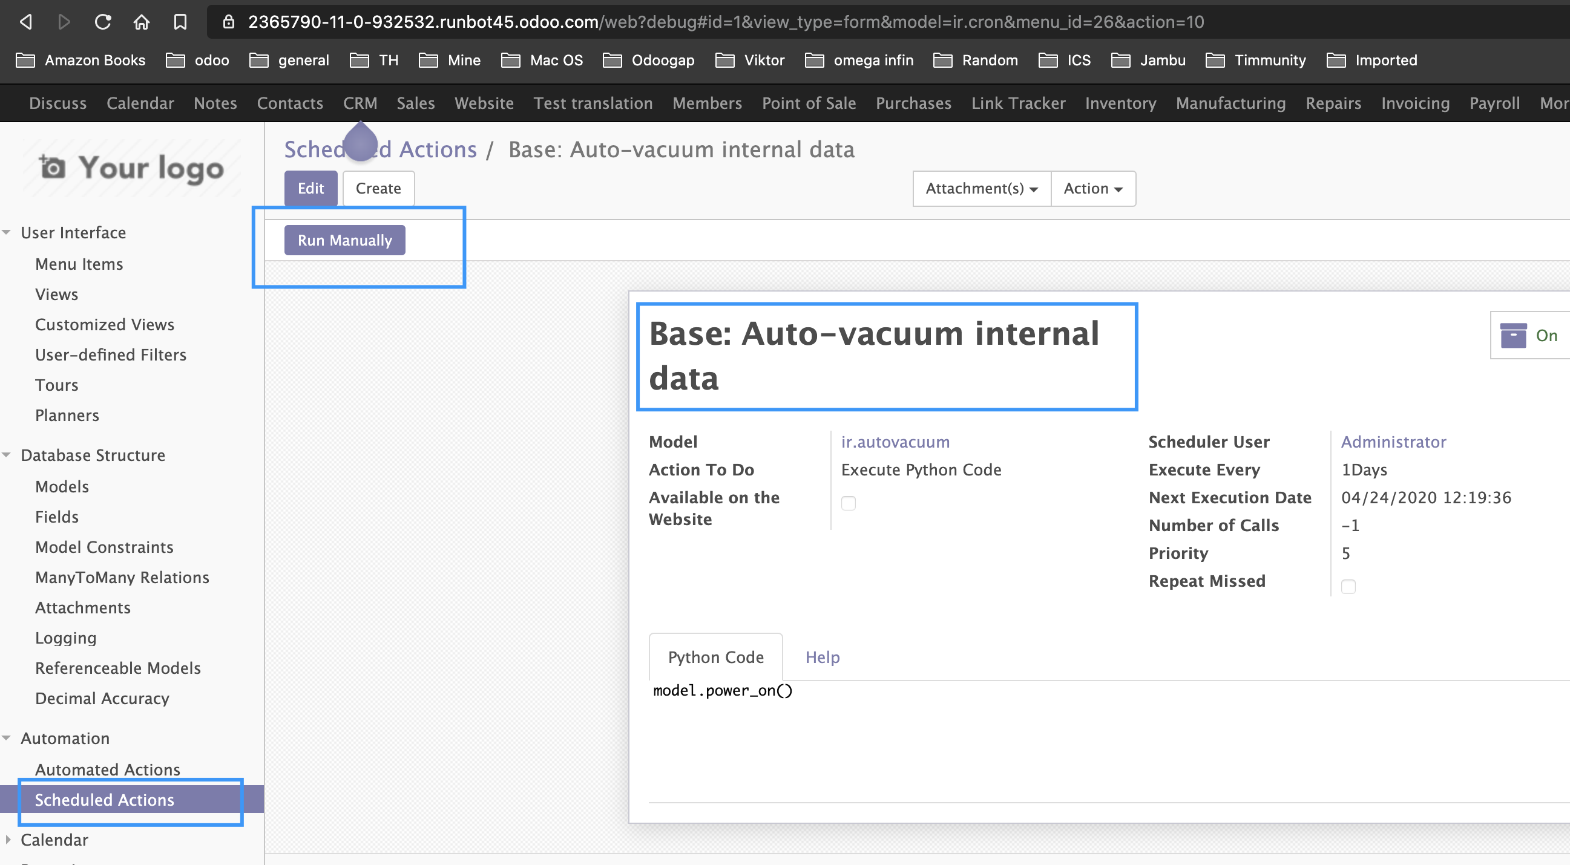
Task: Click the camera Your logo image
Action: click(132, 168)
